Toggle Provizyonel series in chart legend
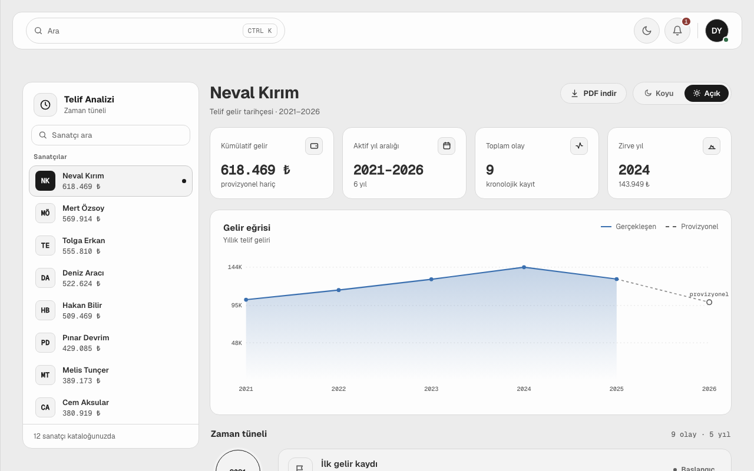 [692, 227]
